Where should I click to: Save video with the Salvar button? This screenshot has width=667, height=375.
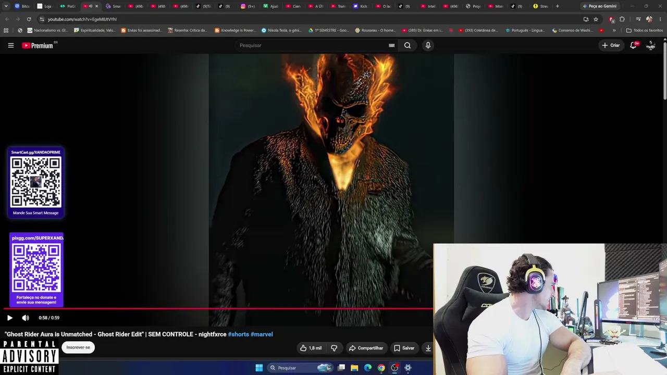pos(404,348)
